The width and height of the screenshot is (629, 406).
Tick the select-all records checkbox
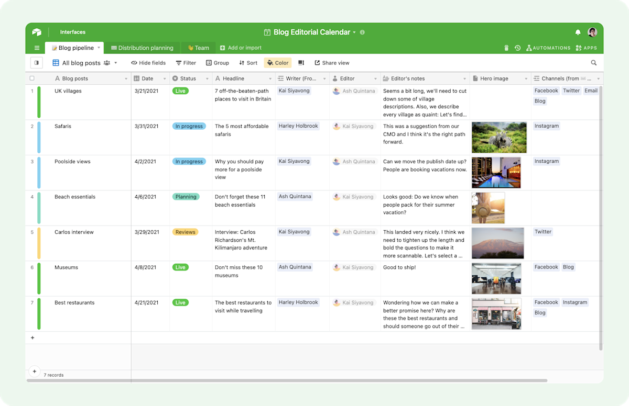click(x=32, y=78)
